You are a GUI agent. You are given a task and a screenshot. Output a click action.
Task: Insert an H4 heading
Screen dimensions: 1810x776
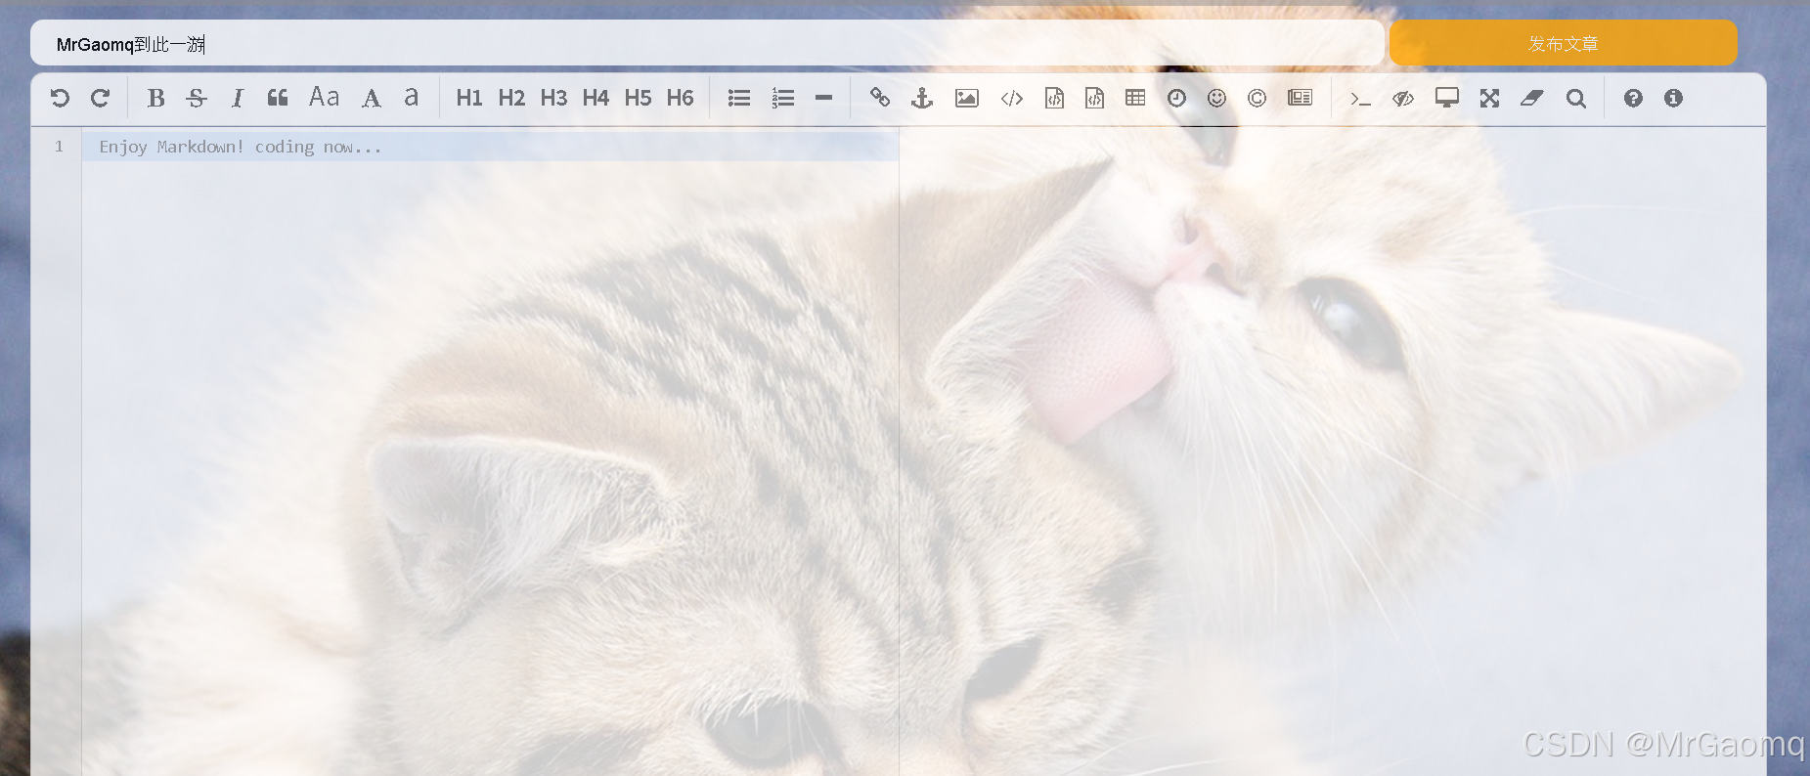(596, 98)
